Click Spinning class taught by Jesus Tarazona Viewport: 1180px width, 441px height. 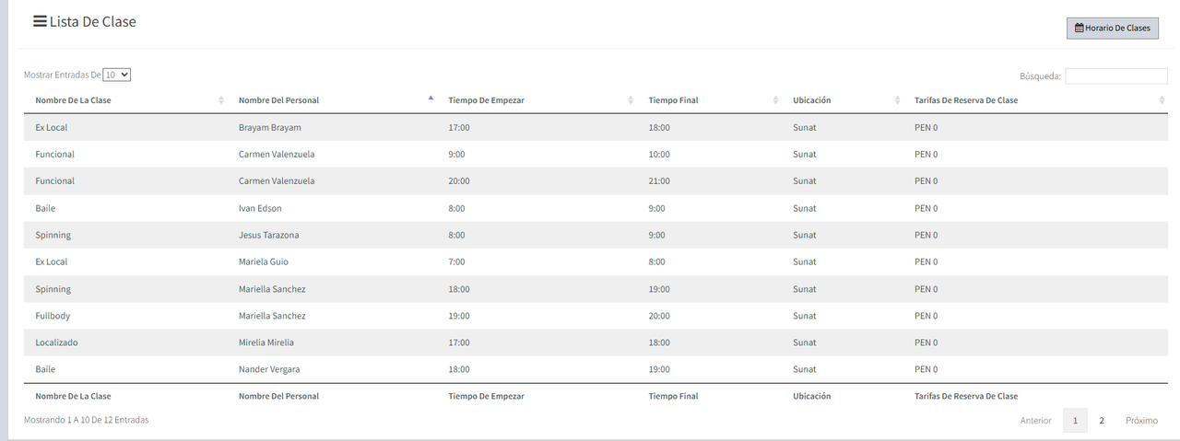pos(53,235)
